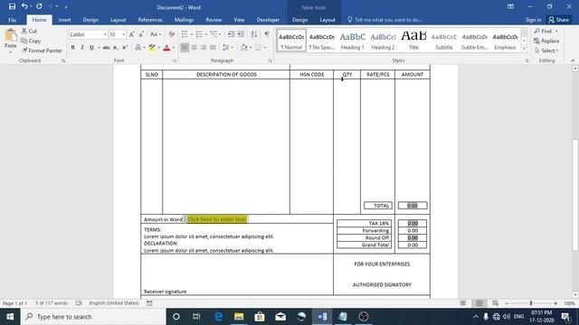Decrease paragraph indent
The width and height of the screenshot is (579, 325).
pyautogui.click(x=231, y=34)
